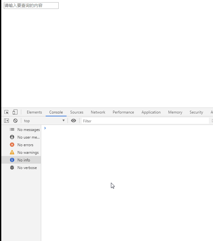Select the No errors sidebar row
This screenshot has height=241, width=213.
pyautogui.click(x=21, y=145)
